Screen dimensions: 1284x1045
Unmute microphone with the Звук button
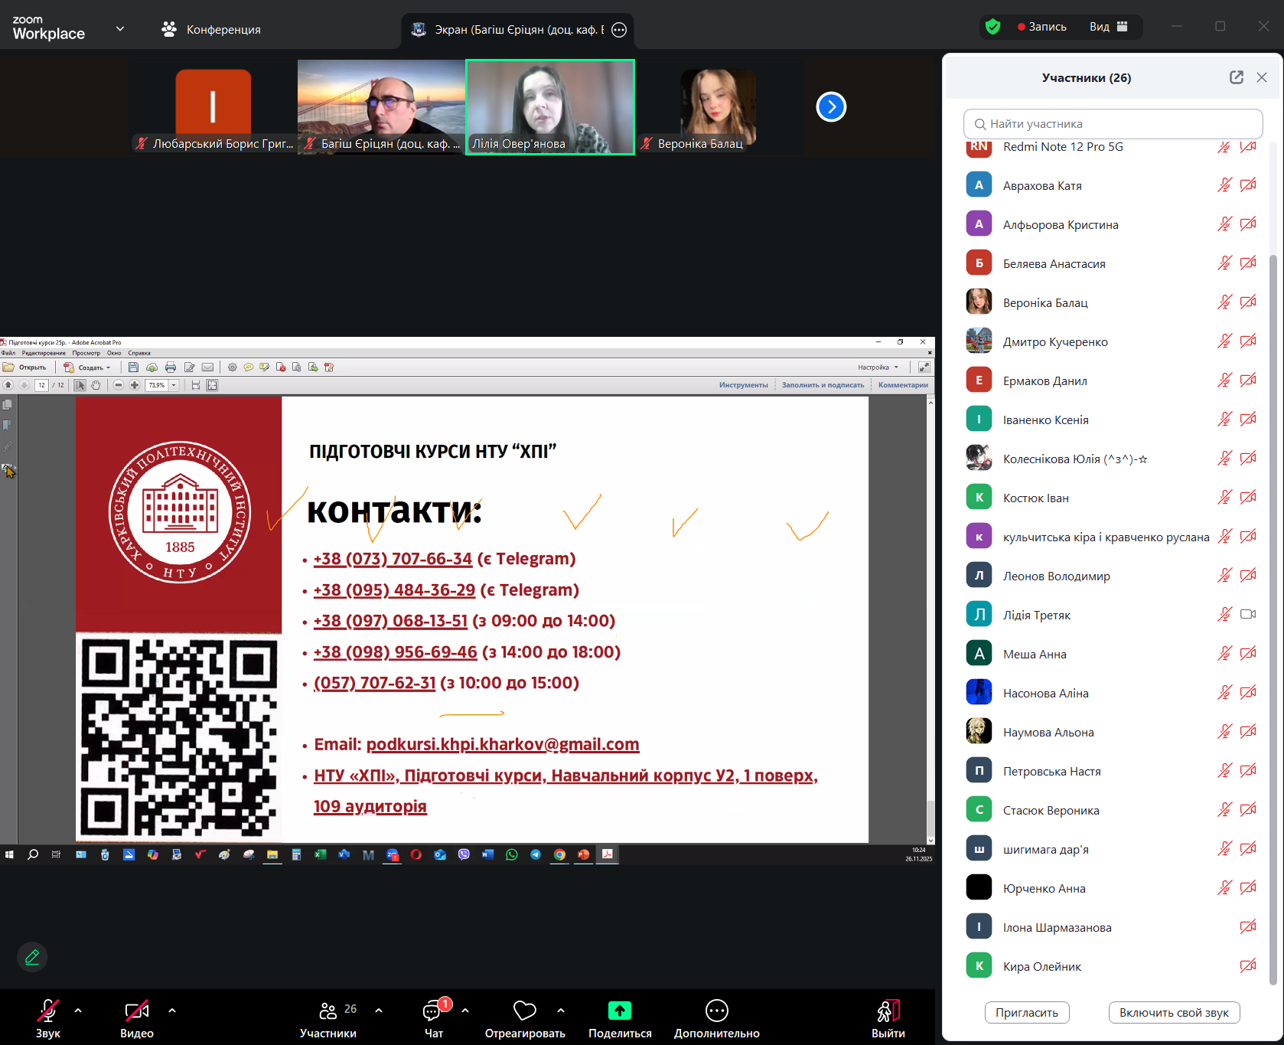pyautogui.click(x=47, y=1019)
